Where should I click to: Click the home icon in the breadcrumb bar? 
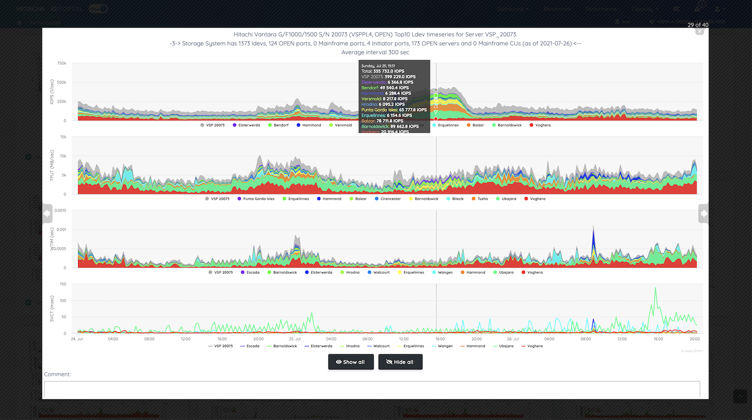coord(20,23)
